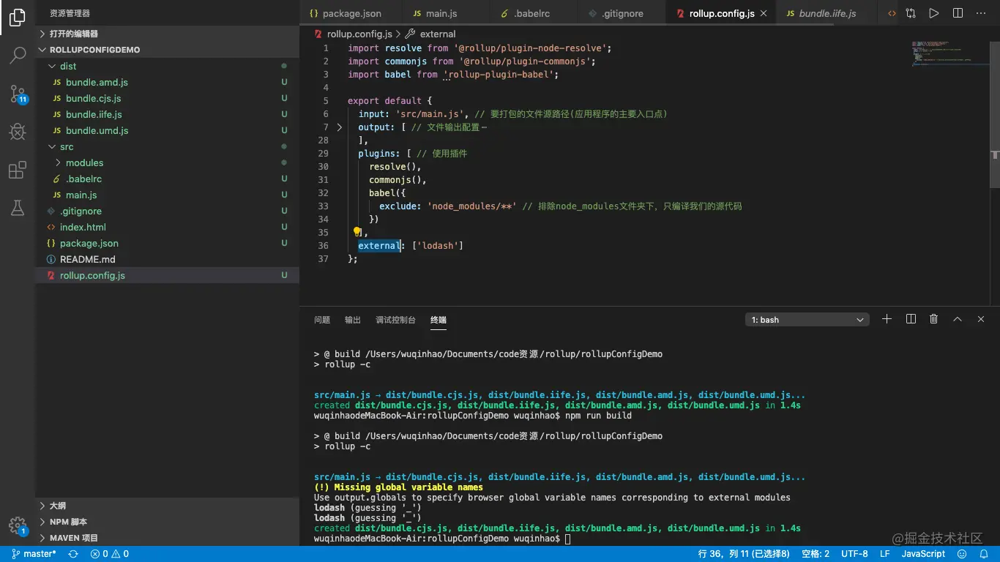Select the 终端 terminal panel tab
This screenshot has height=562, width=1000.
tap(439, 320)
